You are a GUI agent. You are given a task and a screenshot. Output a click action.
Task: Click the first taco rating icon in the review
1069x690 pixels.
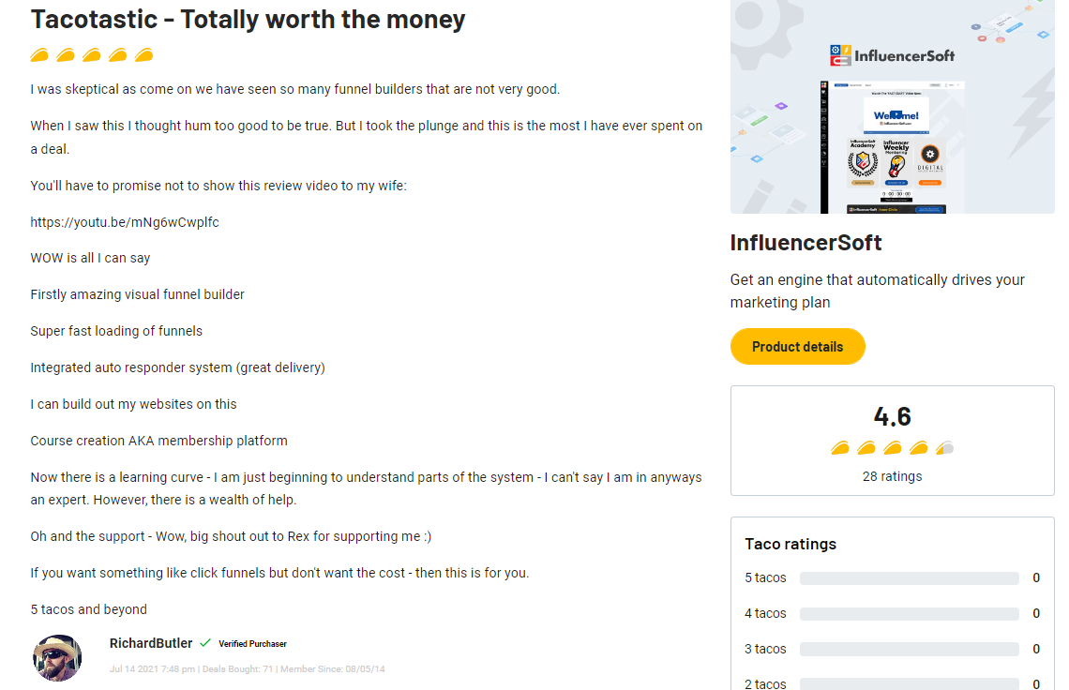coord(39,55)
